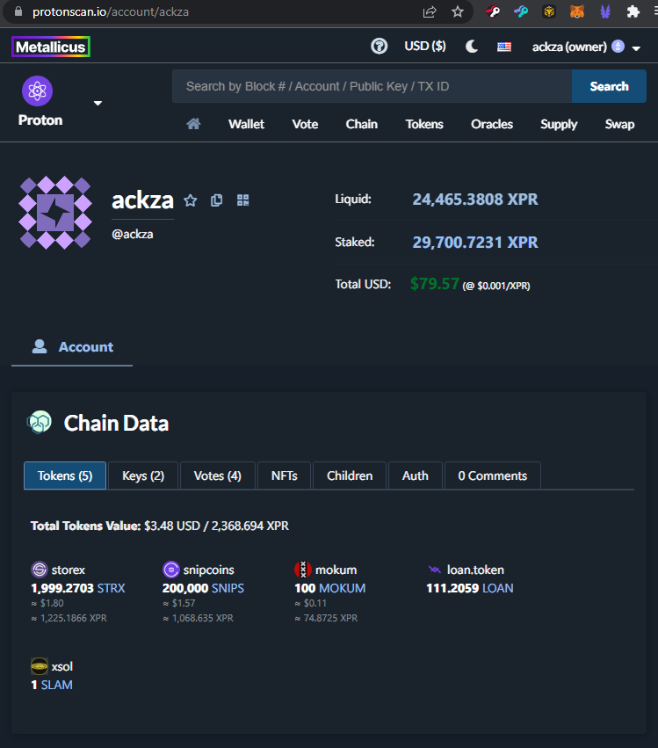This screenshot has height=748, width=658.
Task: Click the site lock security icon
Action: [x=18, y=11]
